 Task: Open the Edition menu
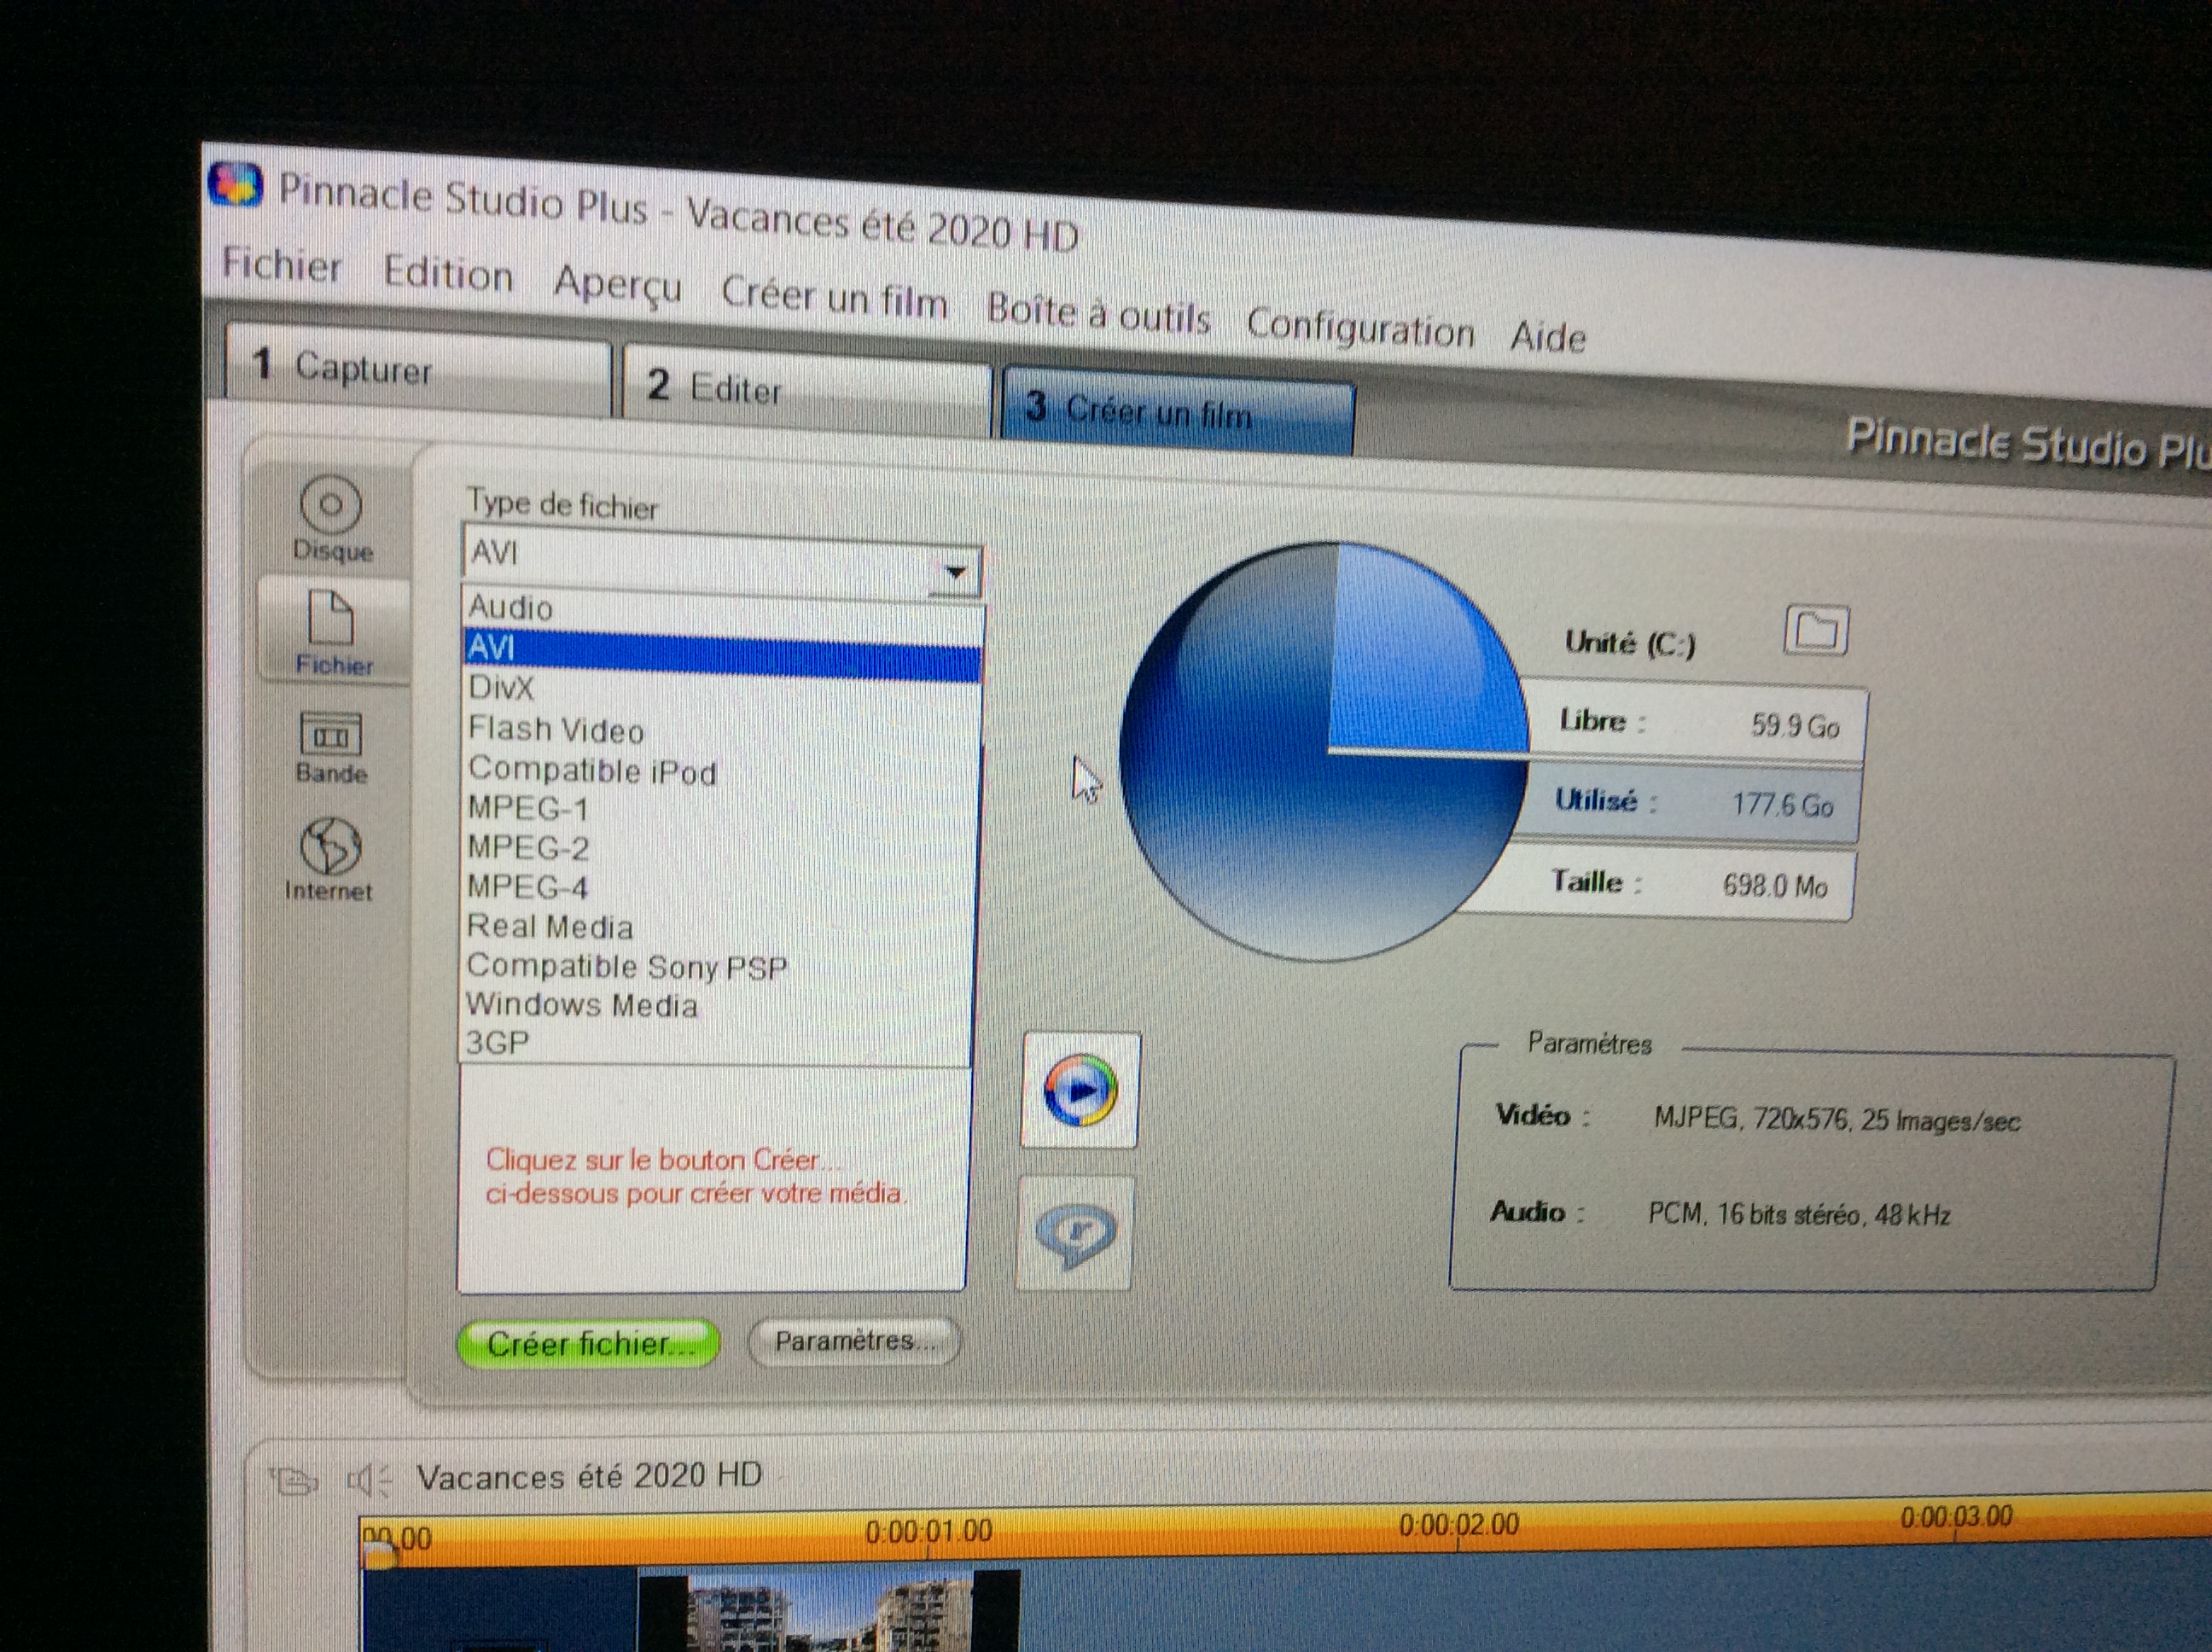pyautogui.click(x=448, y=273)
